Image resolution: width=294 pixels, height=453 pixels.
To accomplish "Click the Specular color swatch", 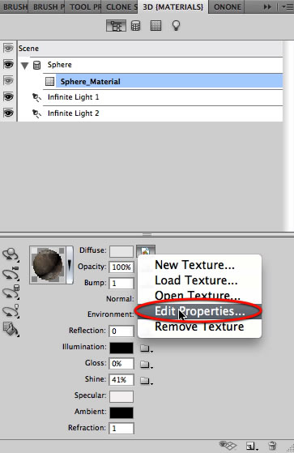I will (121, 396).
